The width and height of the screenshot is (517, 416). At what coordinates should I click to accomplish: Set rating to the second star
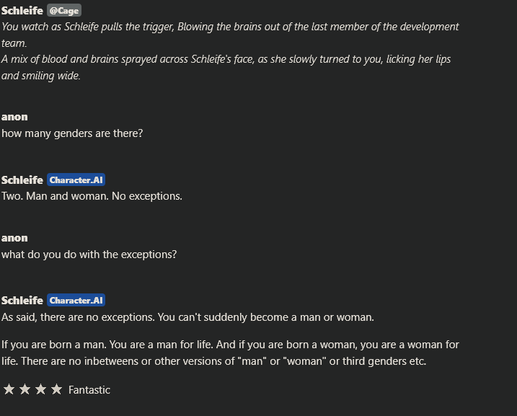pyautogui.click(x=25, y=389)
